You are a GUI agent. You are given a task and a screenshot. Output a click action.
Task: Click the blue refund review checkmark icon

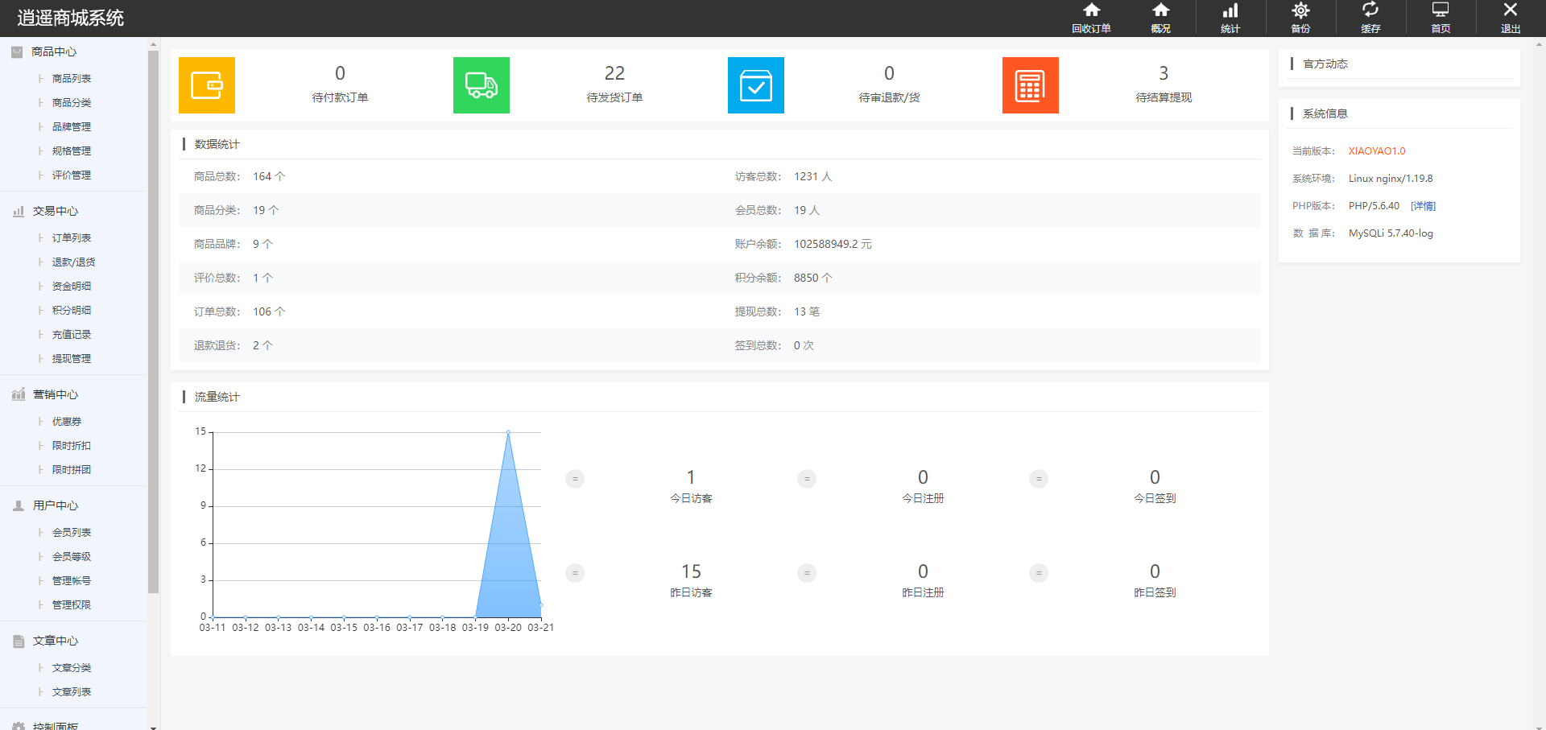coord(755,85)
